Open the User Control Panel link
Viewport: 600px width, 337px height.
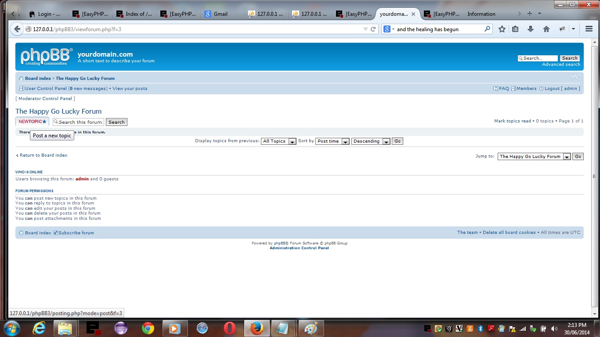click(46, 89)
